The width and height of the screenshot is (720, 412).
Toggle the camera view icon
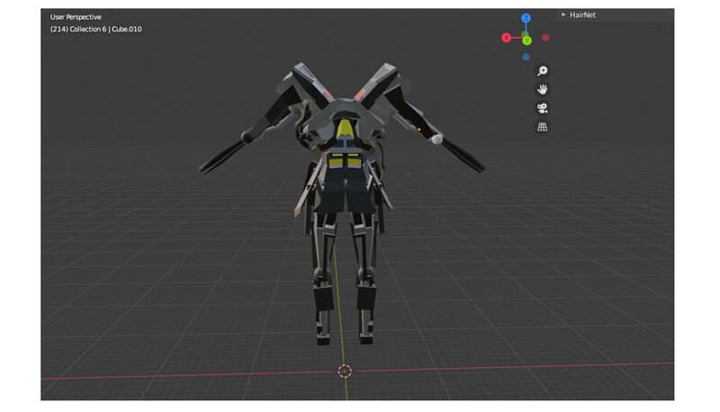tap(543, 108)
